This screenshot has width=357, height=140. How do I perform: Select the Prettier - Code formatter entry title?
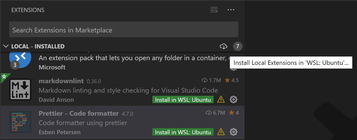(x=79, y=113)
